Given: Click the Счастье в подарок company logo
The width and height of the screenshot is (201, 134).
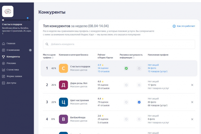Looking at the screenshot, I should click(x=8, y=11).
